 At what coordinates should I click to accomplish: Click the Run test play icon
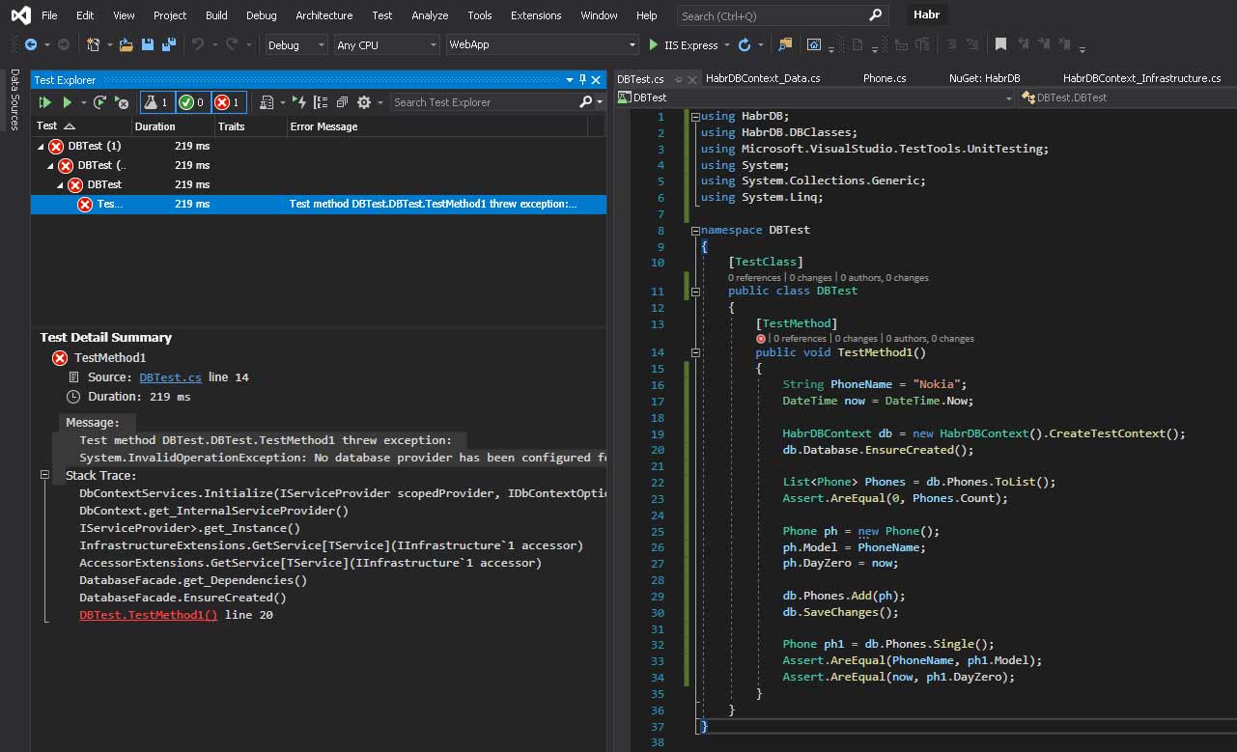(68, 102)
